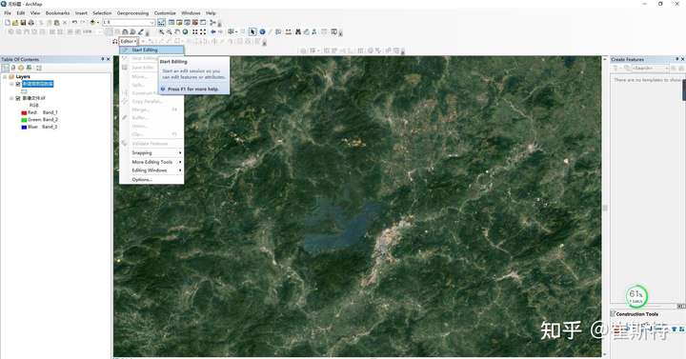Screen dimensions: 686x359
Task: Click the Find binoculars icon
Action: point(298,32)
